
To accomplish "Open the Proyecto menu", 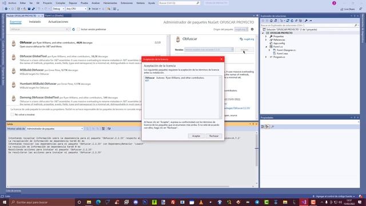I will (47, 3).
